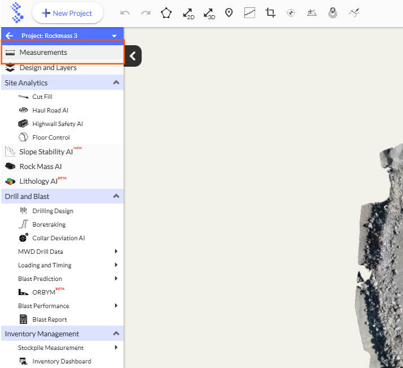
Task: Open Highwall Safety AI
Action: pos(57,124)
